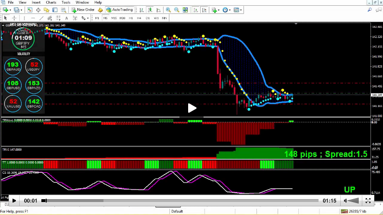
Task: Open the Market Watch window icon
Action: coord(29,10)
